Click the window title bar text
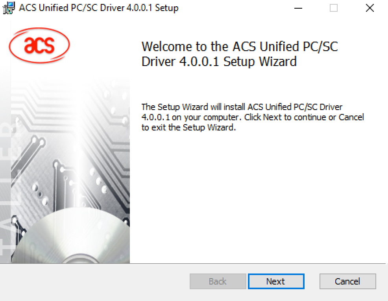 [x=99, y=8]
